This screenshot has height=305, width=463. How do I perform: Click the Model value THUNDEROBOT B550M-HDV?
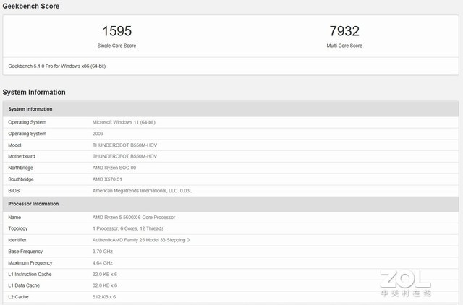tap(124, 145)
